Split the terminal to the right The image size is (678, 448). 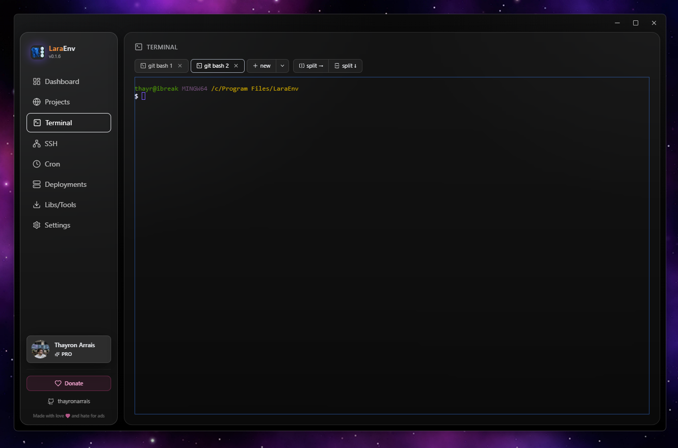[x=311, y=66]
